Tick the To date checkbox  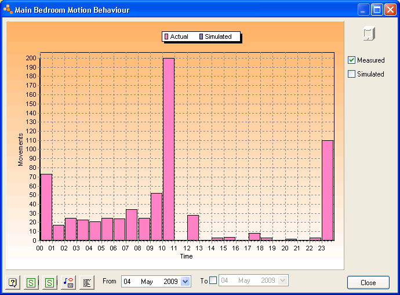click(213, 281)
